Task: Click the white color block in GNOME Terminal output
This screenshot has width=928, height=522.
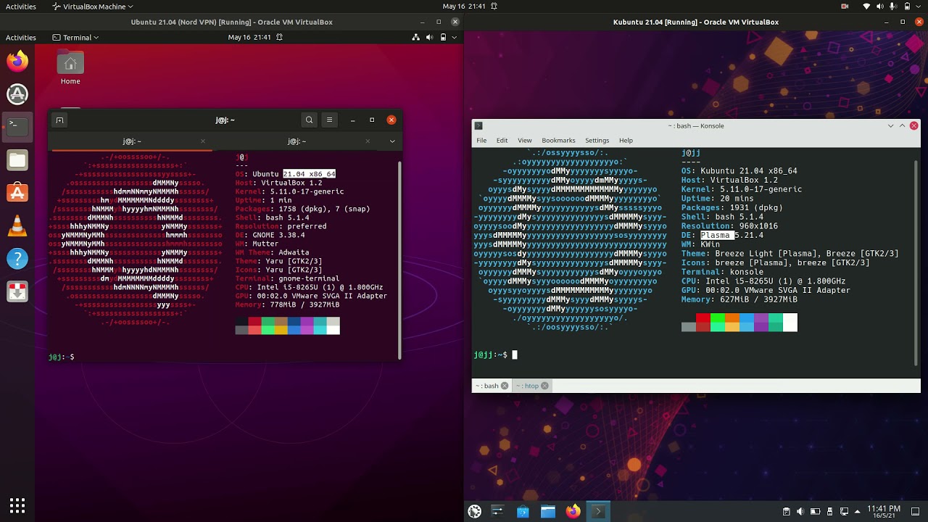Action: 333,330
